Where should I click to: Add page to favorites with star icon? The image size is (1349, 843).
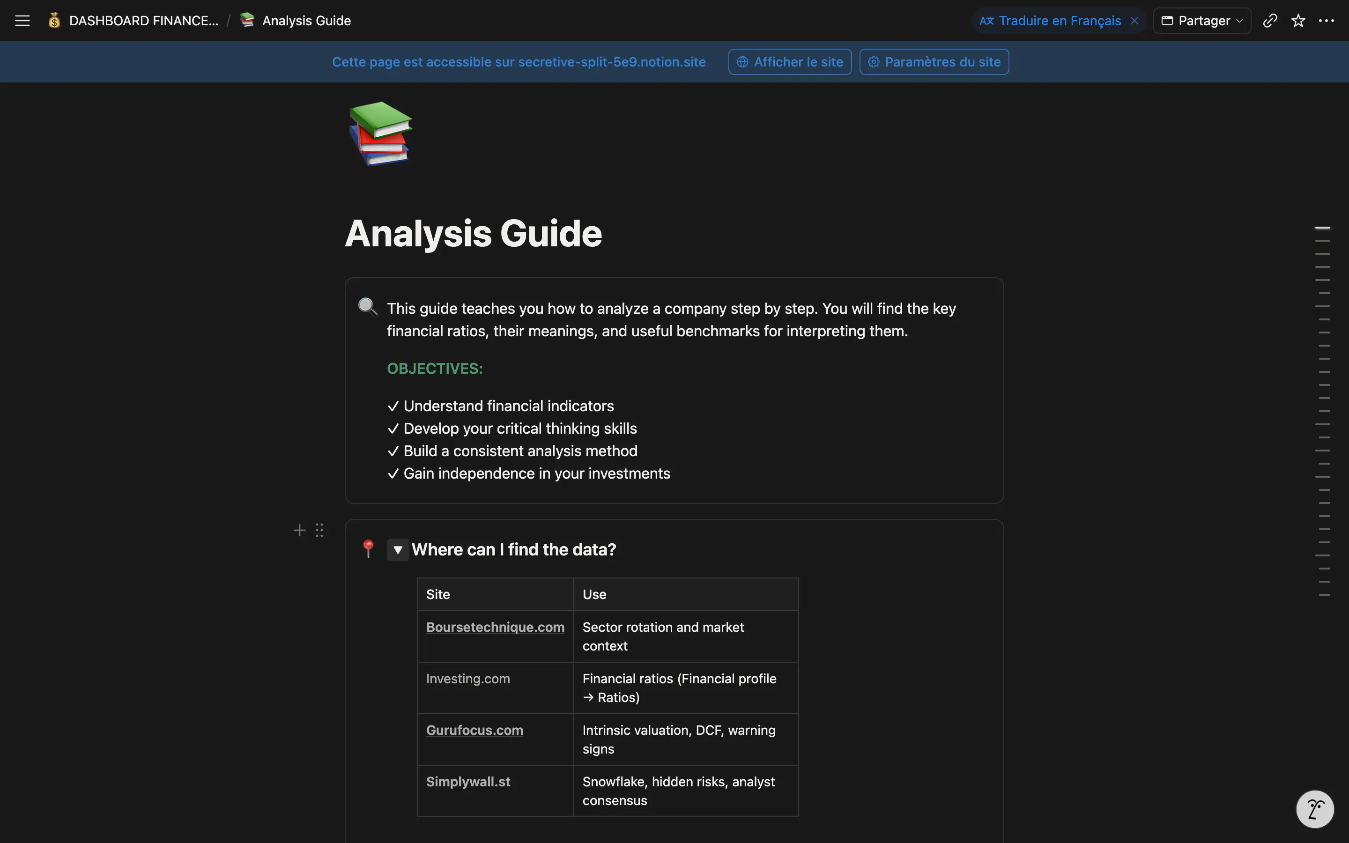click(1298, 21)
